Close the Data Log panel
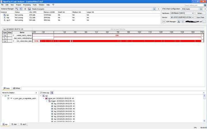The image size is (207, 129). tap(204, 93)
